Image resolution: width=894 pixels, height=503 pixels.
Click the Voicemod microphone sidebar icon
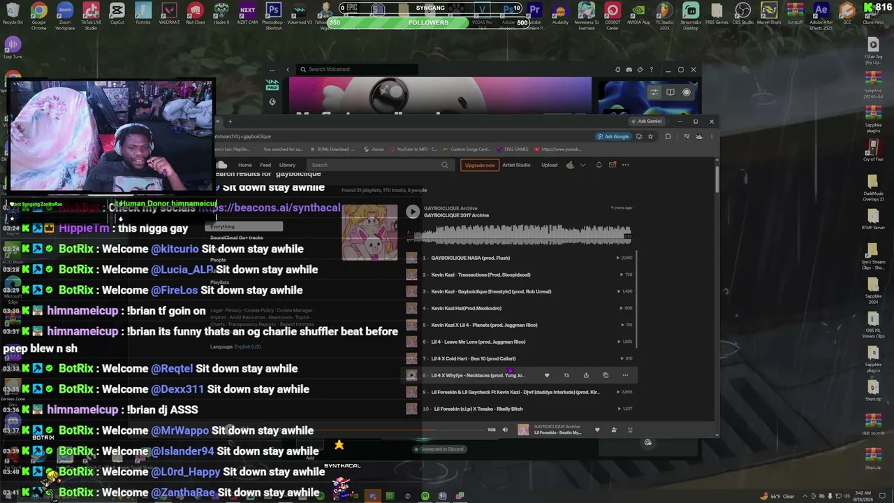coord(272,101)
